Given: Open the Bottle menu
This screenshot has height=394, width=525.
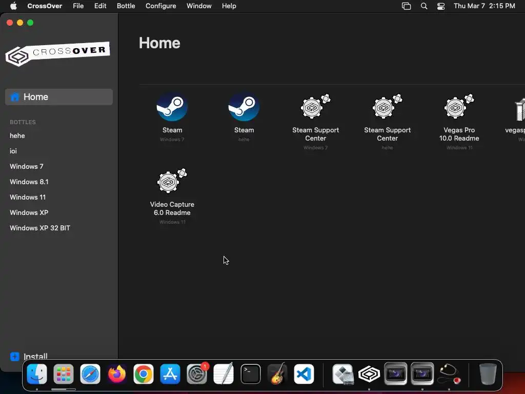Looking at the screenshot, I should 126,6.
